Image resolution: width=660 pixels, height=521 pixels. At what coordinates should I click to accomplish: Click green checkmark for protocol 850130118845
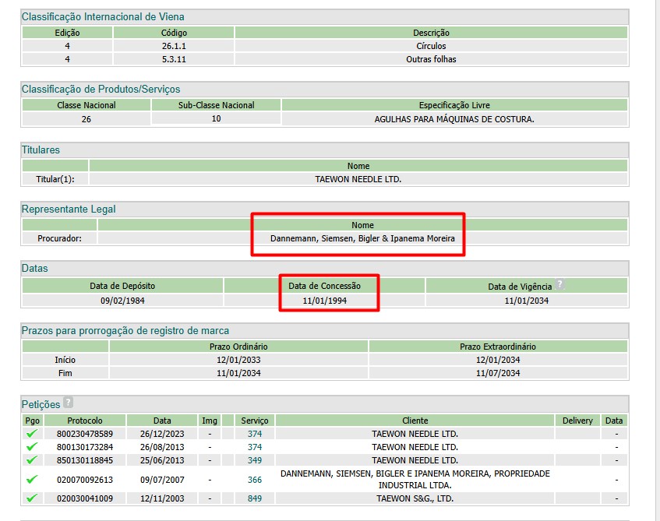click(x=32, y=460)
